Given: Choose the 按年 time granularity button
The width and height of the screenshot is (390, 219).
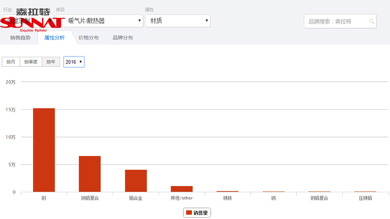Looking at the screenshot, I should point(51,62).
